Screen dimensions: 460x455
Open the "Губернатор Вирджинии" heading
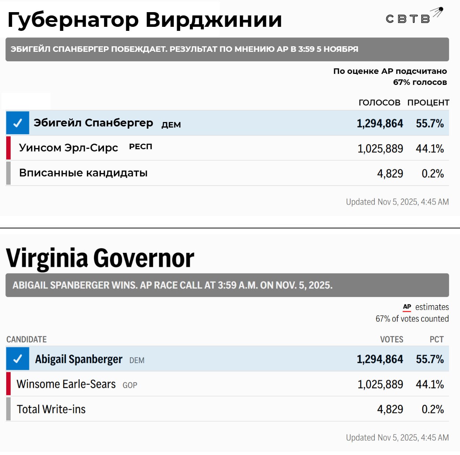(x=145, y=19)
